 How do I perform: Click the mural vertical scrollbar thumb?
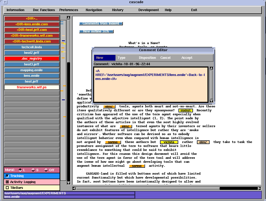pyautogui.click(x=69, y=41)
